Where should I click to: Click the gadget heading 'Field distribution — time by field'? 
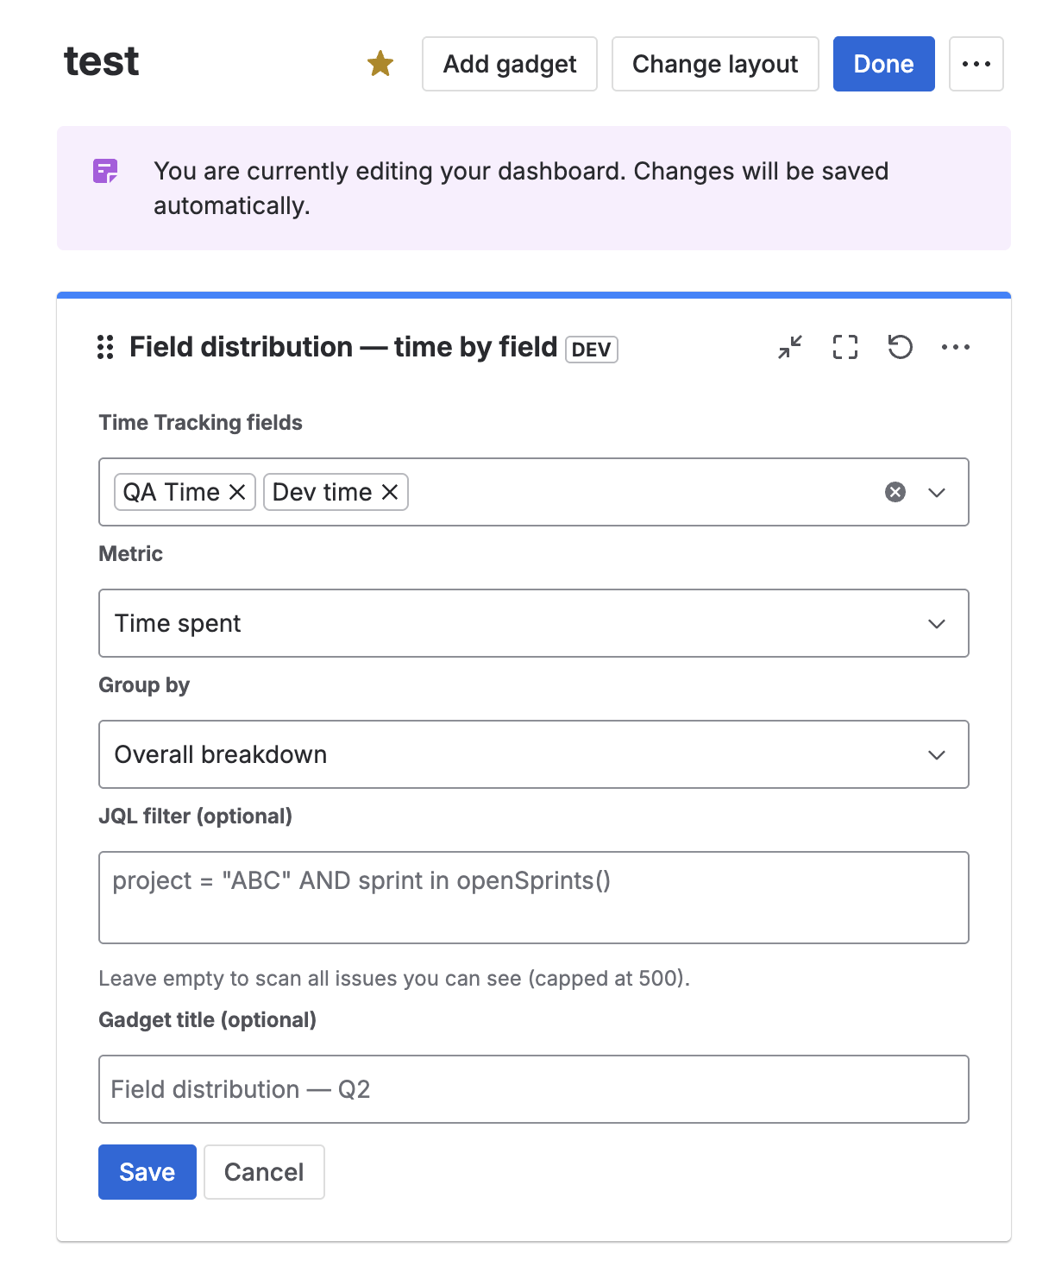(343, 347)
